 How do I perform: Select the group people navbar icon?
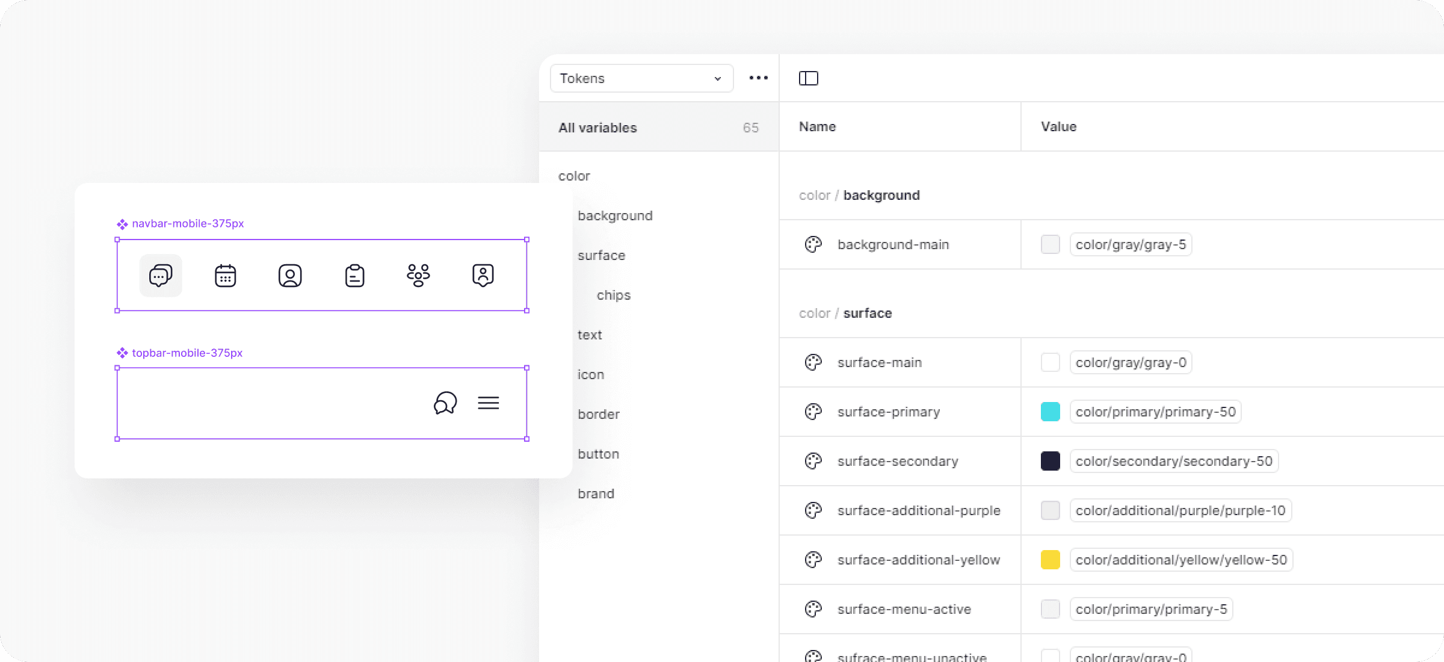(418, 276)
